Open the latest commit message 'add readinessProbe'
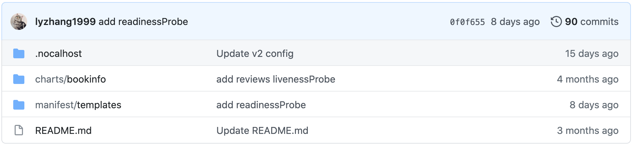Image resolution: width=633 pixels, height=145 pixels. (x=143, y=22)
